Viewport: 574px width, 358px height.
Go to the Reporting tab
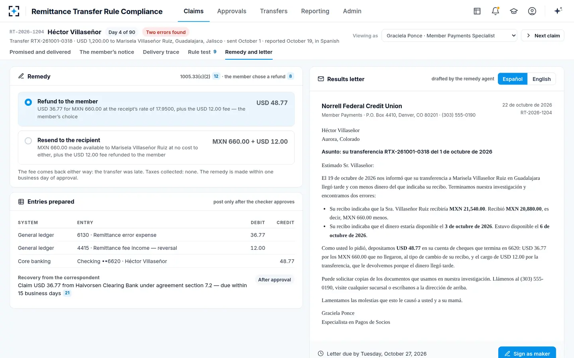(315, 11)
